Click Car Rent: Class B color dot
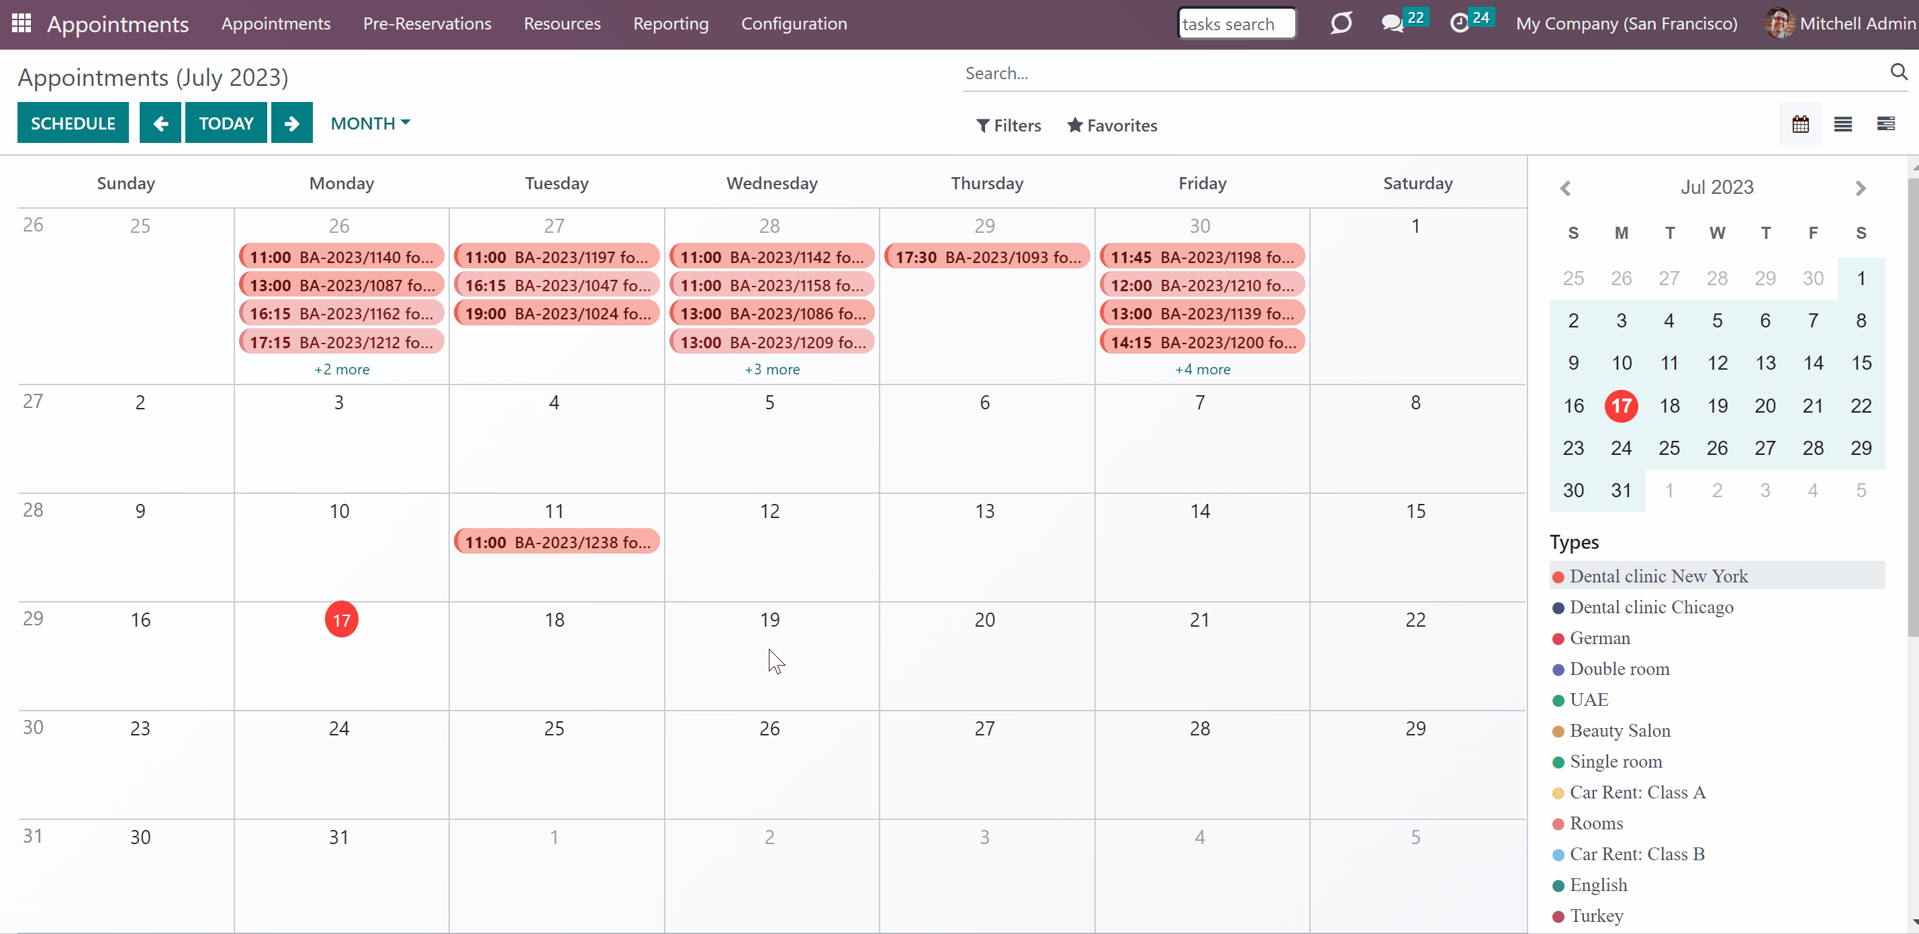 point(1558,855)
